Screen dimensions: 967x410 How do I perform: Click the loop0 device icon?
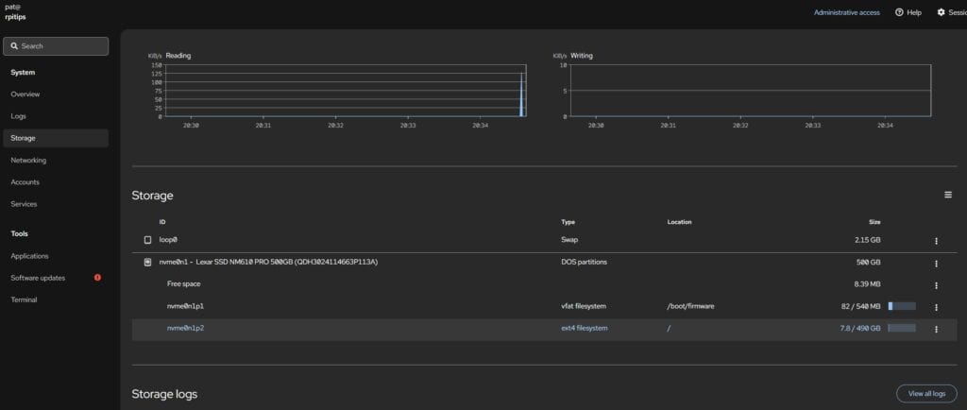point(147,241)
